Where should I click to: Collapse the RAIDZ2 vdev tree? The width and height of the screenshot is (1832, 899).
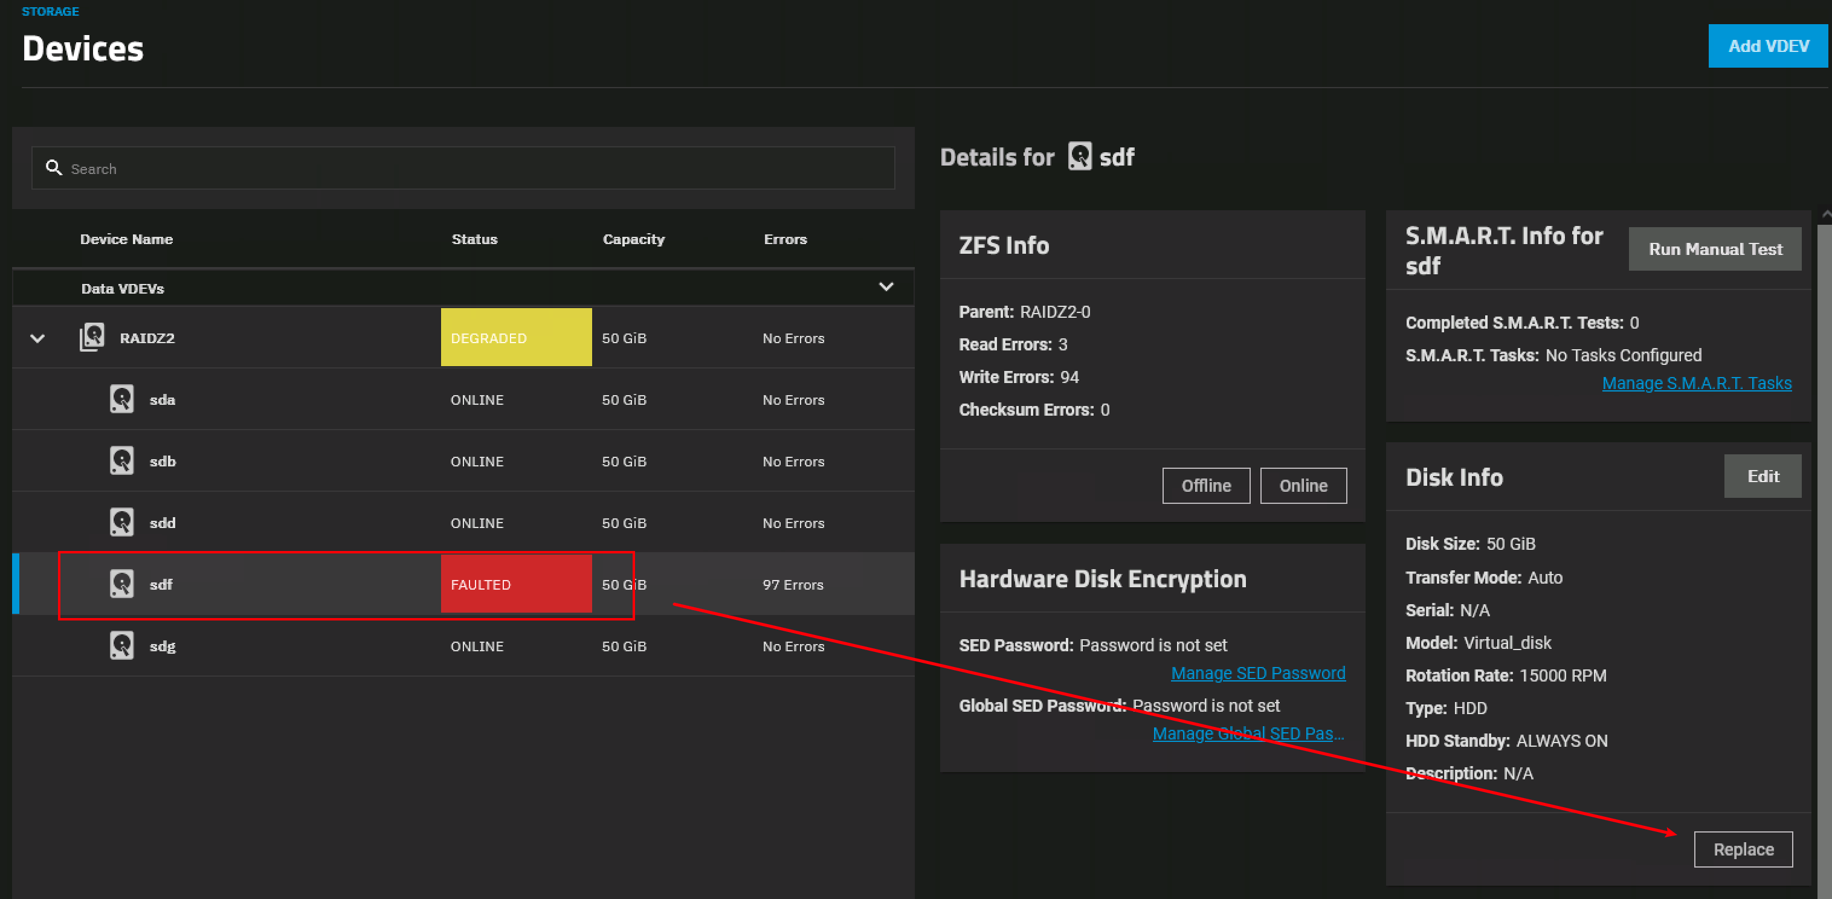(x=37, y=338)
